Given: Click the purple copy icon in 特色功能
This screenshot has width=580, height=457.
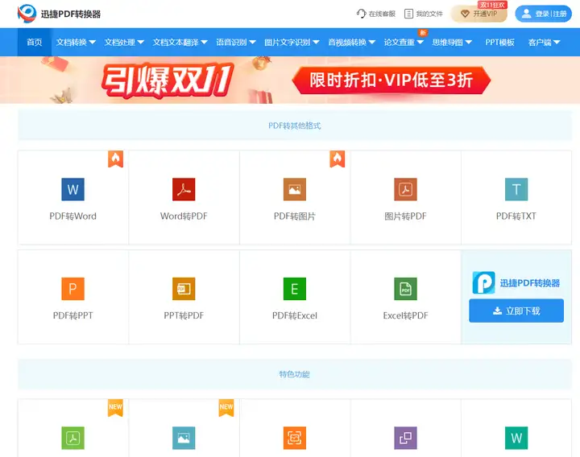Looking at the screenshot, I should (405, 438).
